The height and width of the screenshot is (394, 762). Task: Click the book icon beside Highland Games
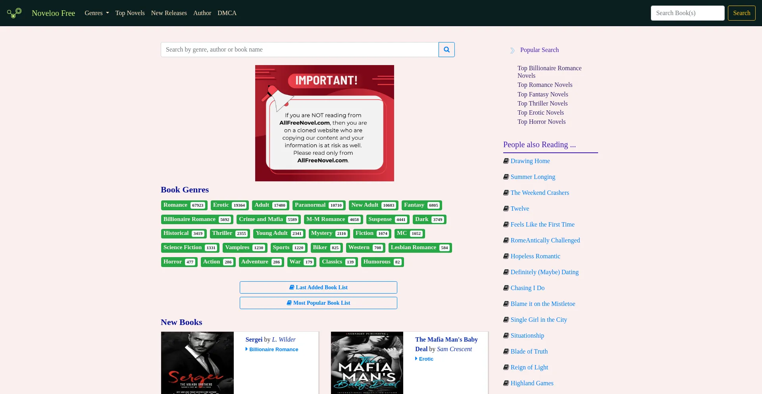click(506, 383)
